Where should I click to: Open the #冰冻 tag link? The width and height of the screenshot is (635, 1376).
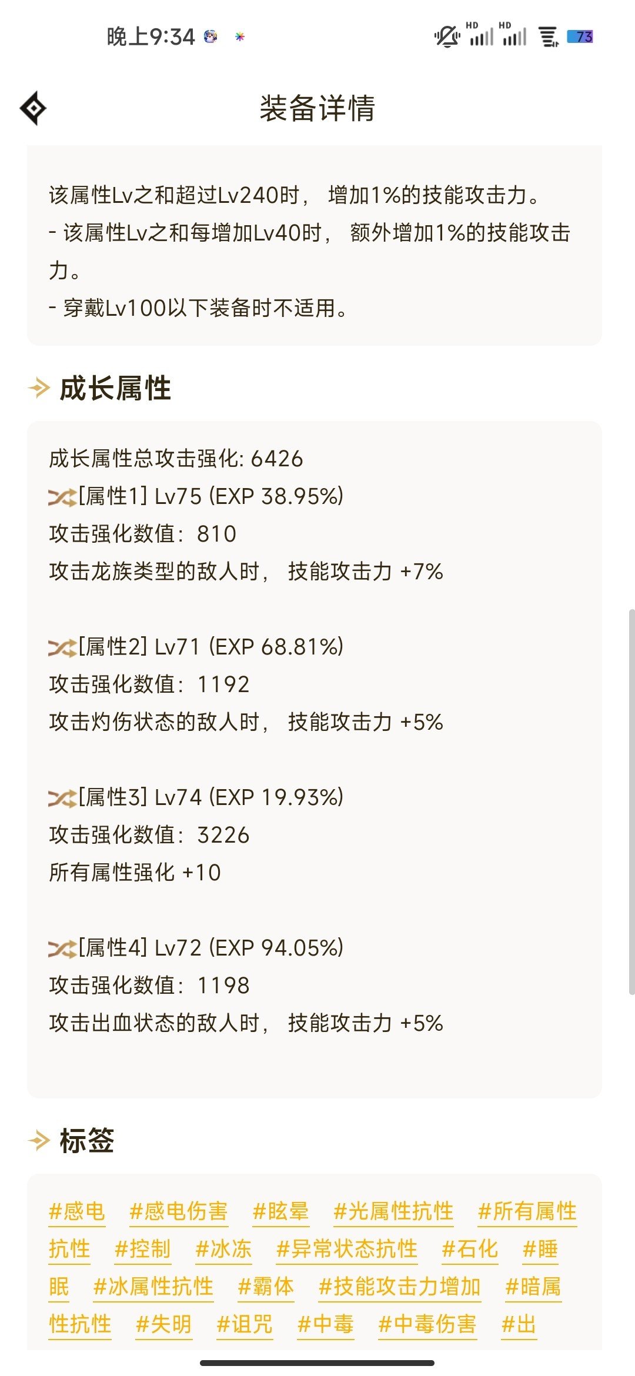click(223, 1249)
